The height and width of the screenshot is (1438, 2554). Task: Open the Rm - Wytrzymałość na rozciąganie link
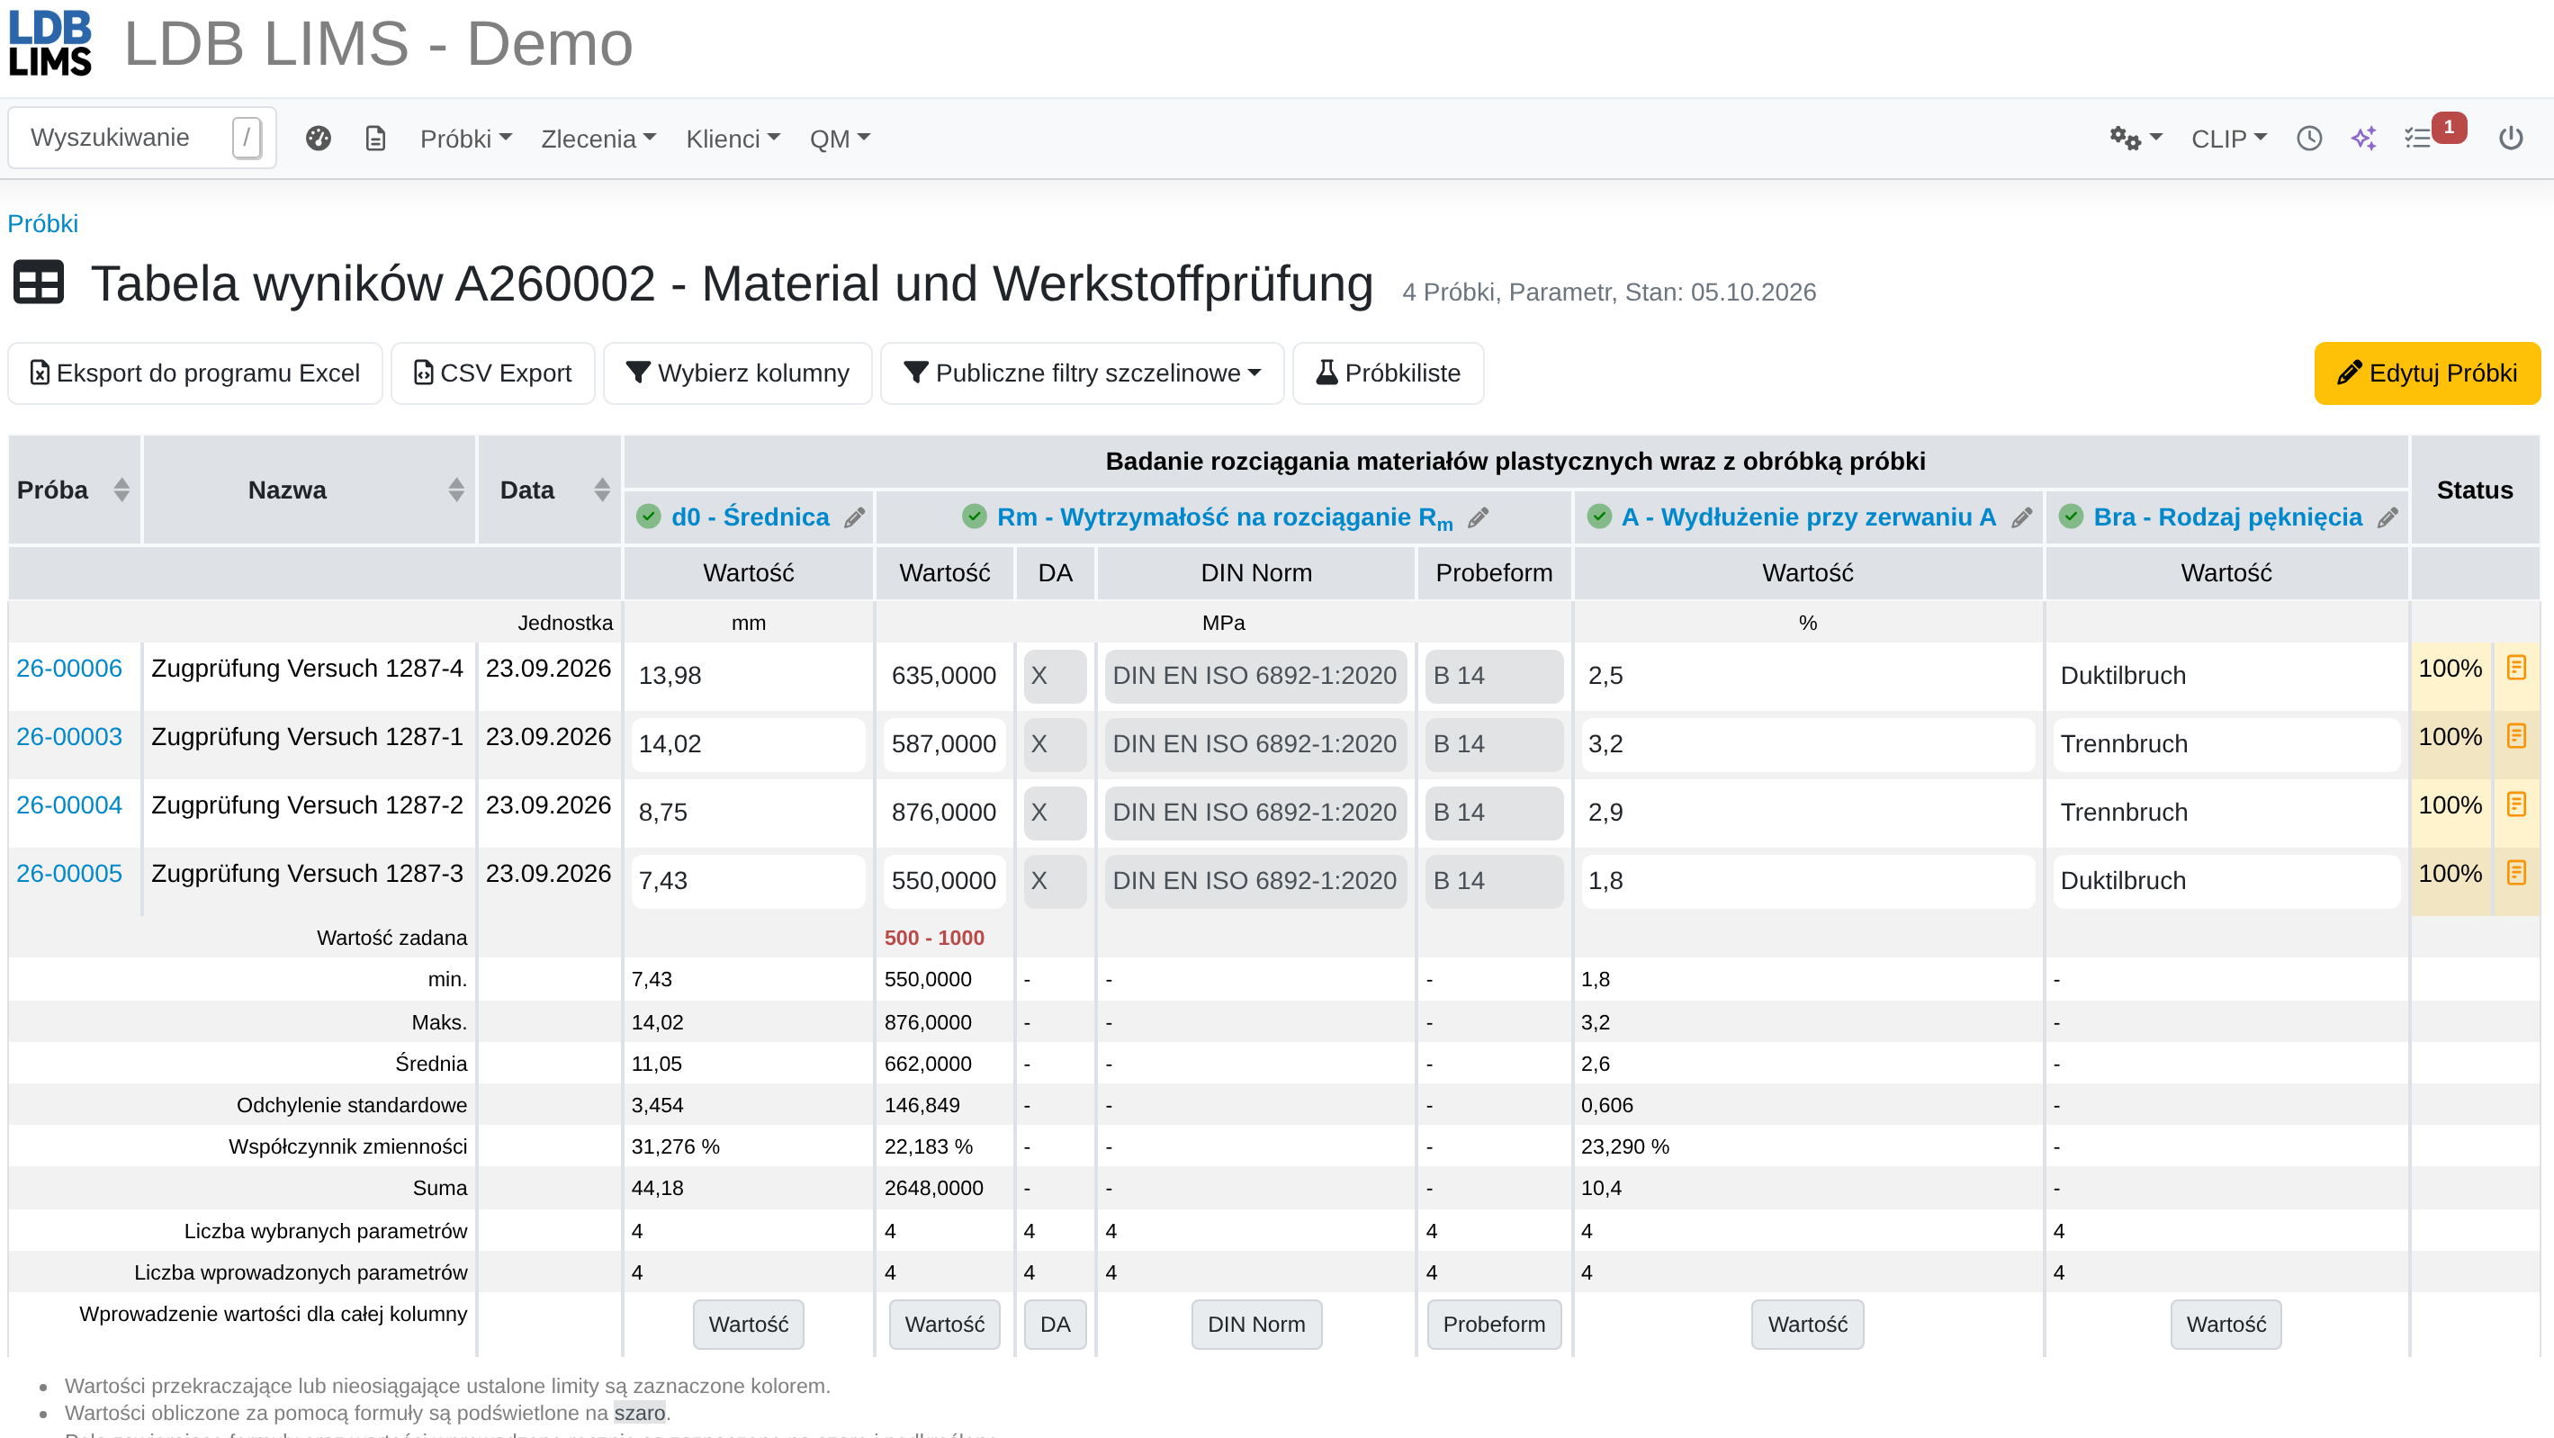[1225, 517]
